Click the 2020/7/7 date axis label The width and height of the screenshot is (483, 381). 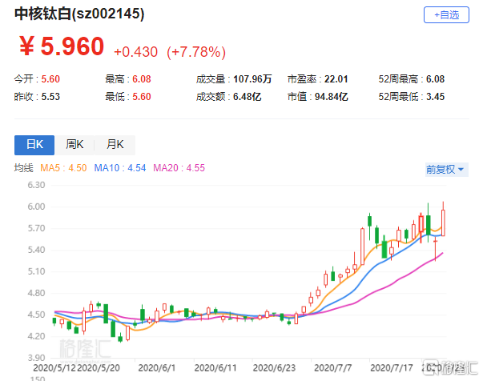[332, 368]
